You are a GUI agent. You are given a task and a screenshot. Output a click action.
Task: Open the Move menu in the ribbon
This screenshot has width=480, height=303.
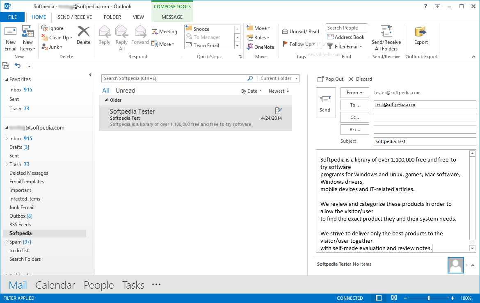coord(258,28)
